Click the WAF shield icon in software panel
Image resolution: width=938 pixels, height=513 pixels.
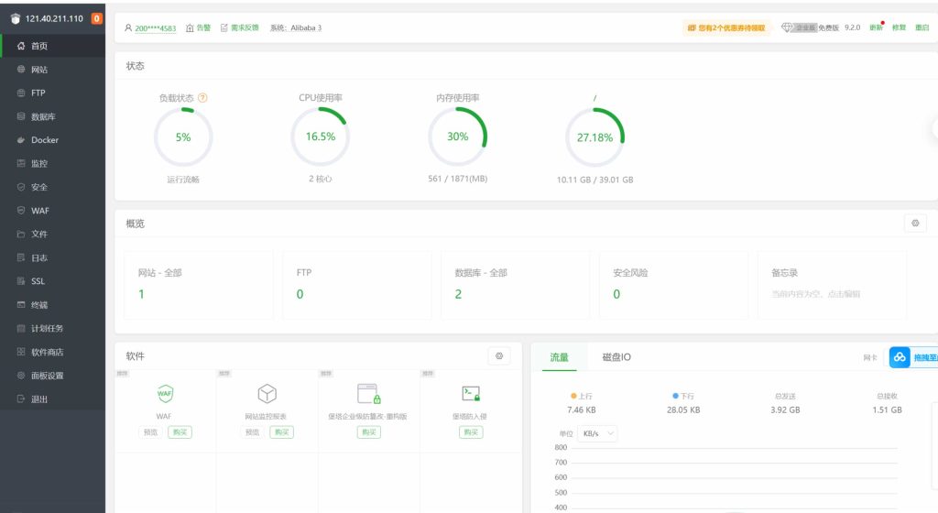tap(165, 393)
